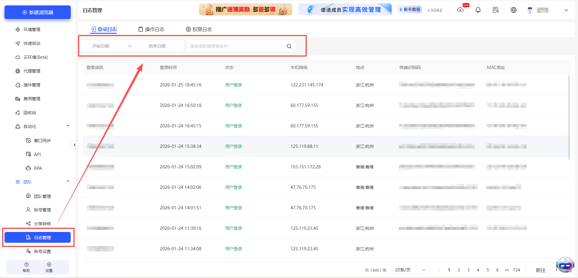
Task: Open 代理管理 in the sidebar
Action: point(32,71)
